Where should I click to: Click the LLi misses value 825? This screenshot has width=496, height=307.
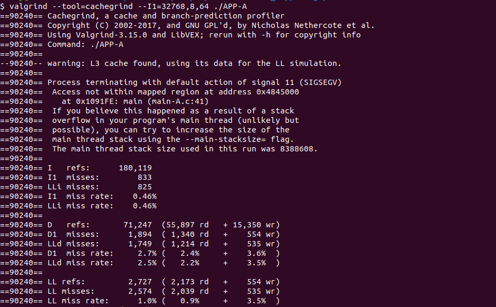coord(144,187)
